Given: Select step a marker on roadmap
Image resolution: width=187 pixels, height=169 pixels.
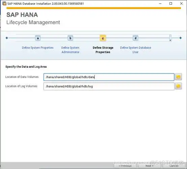Looking at the screenshot, I should pyautogui.click(x=38, y=38).
